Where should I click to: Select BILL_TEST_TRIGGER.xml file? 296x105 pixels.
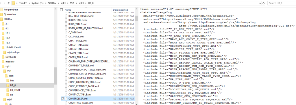click(81, 16)
